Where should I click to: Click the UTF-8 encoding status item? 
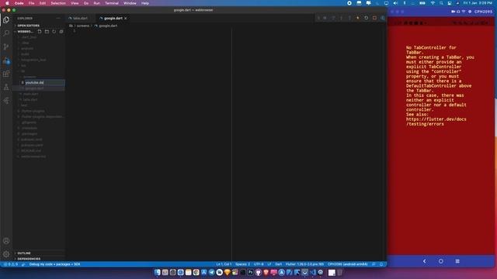tap(259, 264)
